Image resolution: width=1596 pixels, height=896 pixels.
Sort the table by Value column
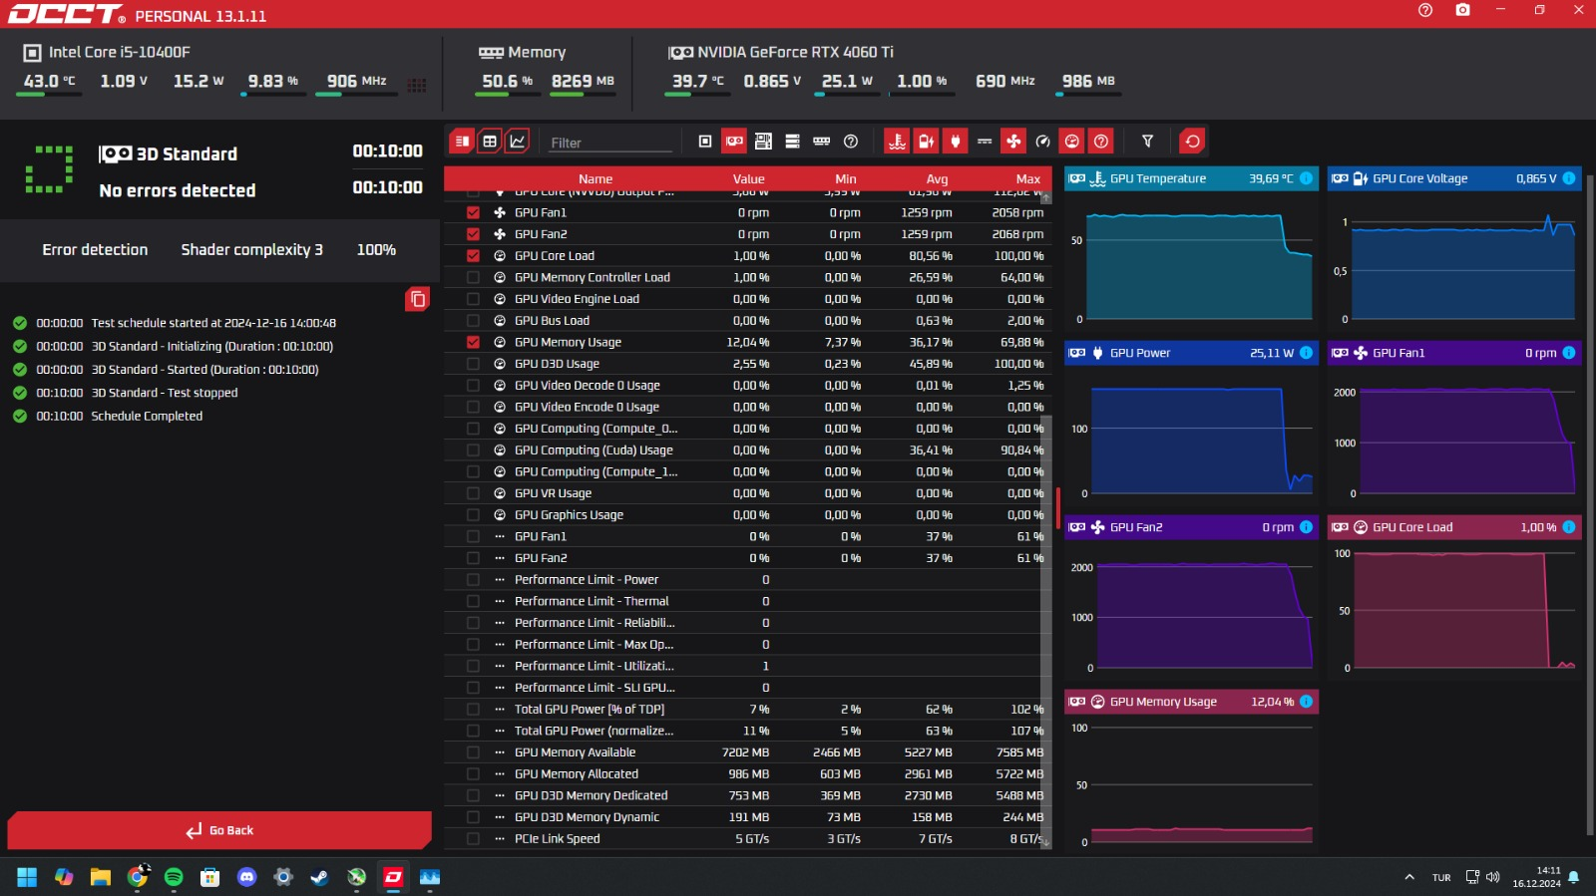click(x=749, y=179)
